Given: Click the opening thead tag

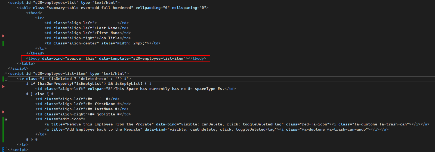Looking at the screenshot, I should pyautogui.click(x=34, y=13).
